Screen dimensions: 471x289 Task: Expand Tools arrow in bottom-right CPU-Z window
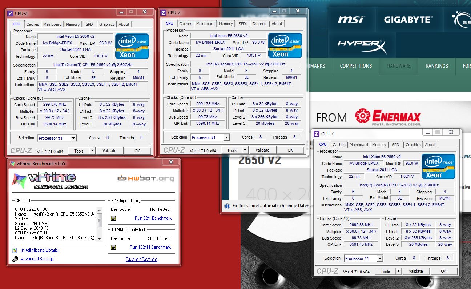pos(398,271)
